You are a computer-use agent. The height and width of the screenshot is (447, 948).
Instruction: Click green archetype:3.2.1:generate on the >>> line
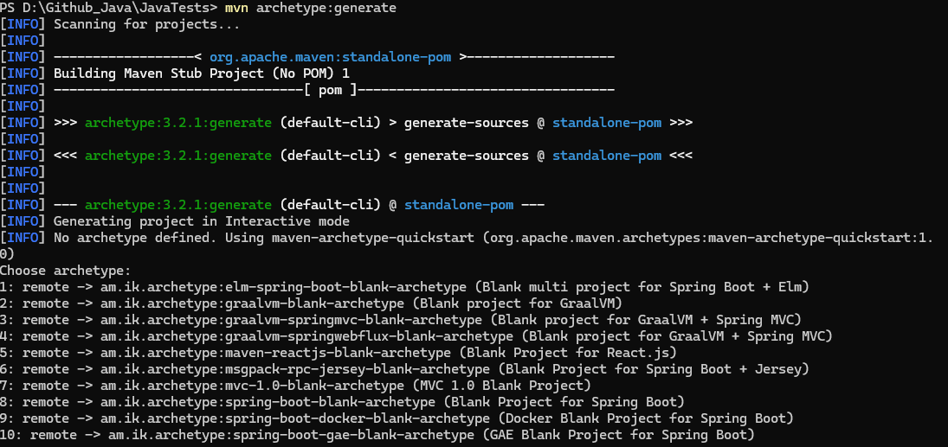click(x=177, y=123)
